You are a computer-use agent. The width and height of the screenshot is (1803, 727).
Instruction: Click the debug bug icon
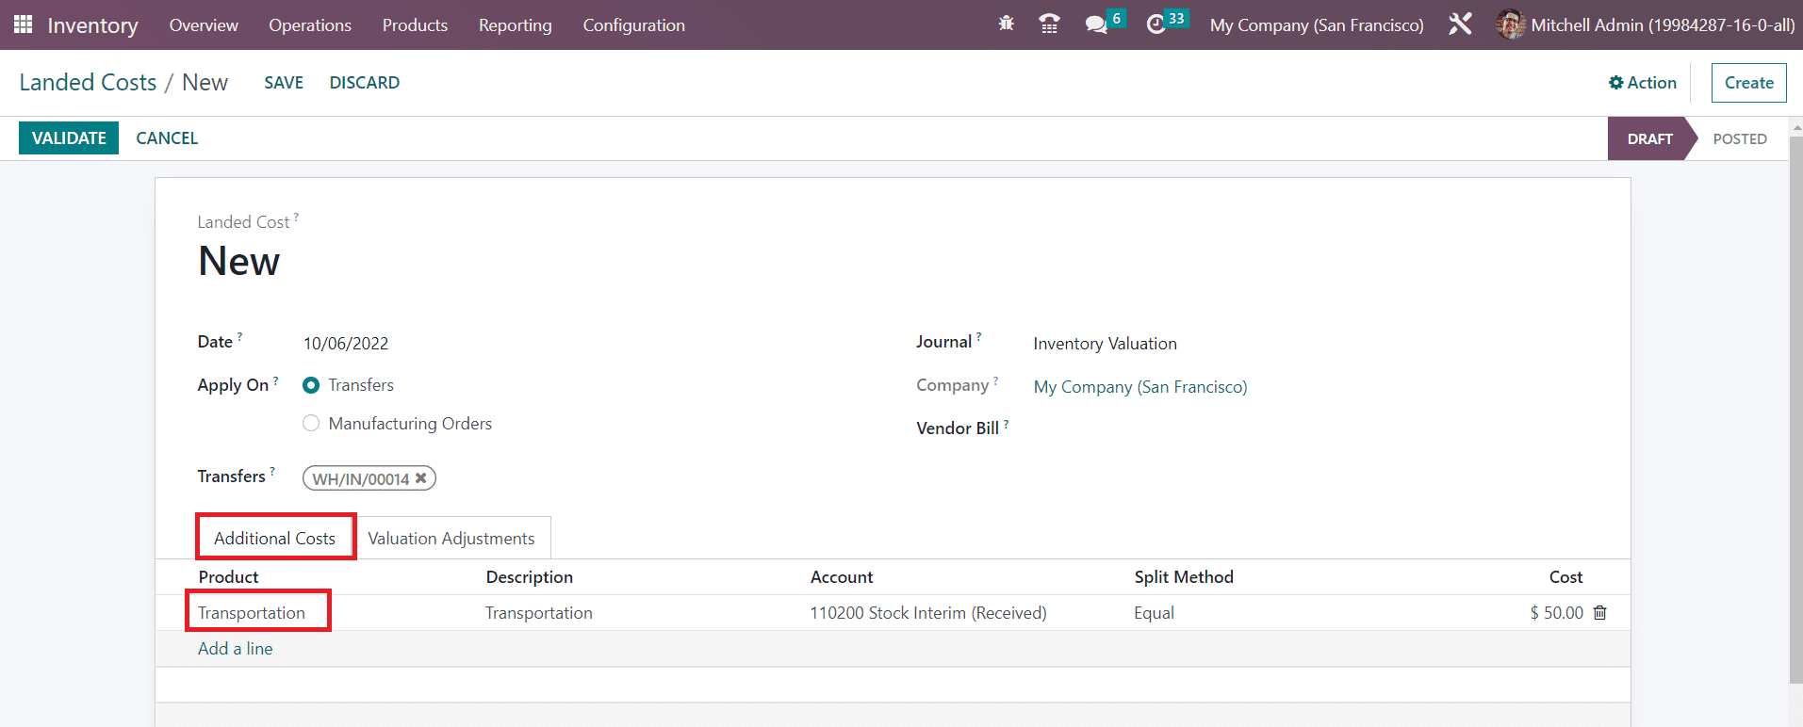coord(1006,24)
